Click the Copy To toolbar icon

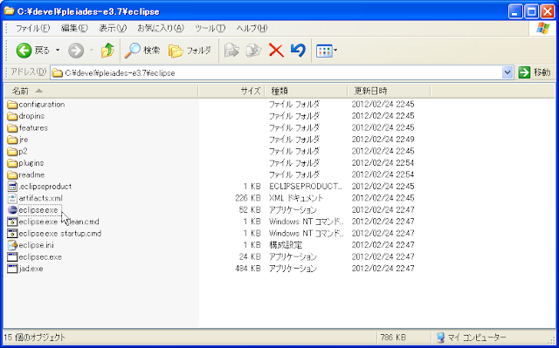click(x=253, y=51)
